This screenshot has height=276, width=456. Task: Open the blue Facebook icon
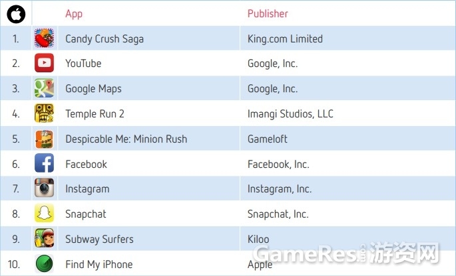pyautogui.click(x=44, y=163)
